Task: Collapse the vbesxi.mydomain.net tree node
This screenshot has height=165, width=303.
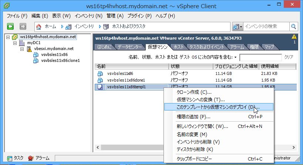Action: 22,49
